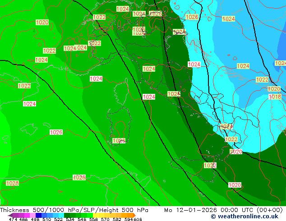This screenshot has height=221, width=286.
Task: Click the legend value 582
Action: click(x=117, y=219)
